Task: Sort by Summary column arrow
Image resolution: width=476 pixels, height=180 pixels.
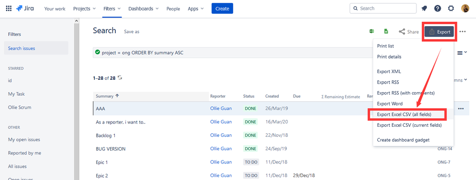Action: [x=117, y=96]
